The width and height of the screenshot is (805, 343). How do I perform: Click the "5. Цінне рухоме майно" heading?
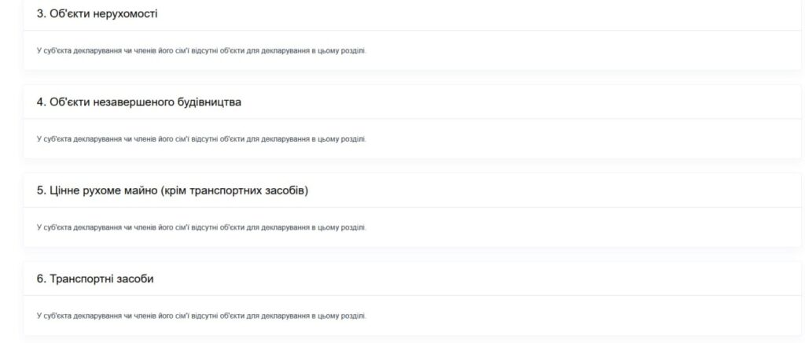(171, 190)
